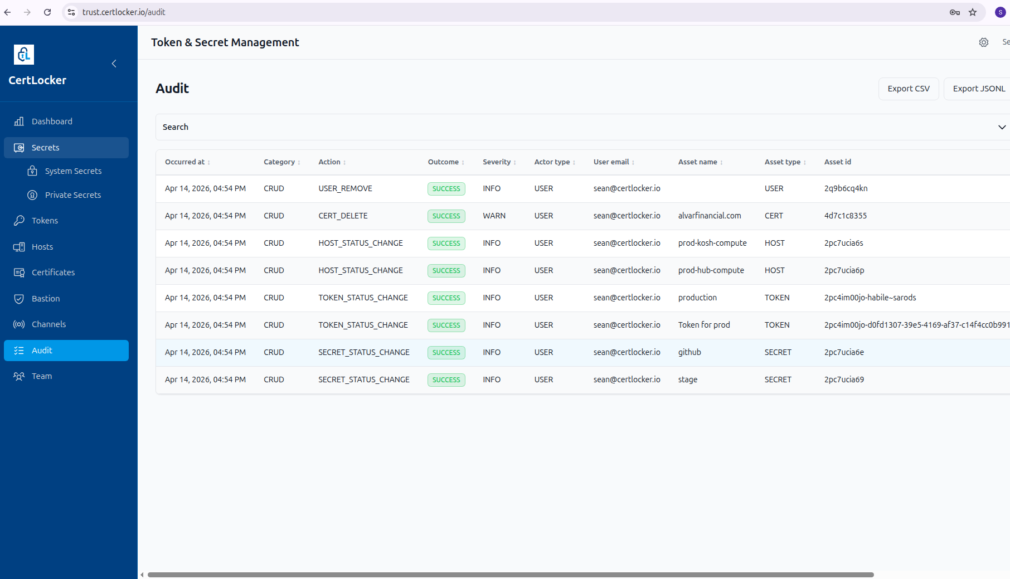Sort by Action column
Screen dimensions: 1010x579
point(332,162)
